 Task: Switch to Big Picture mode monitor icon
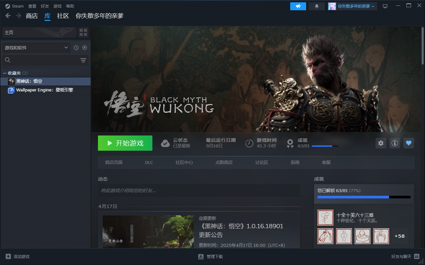(x=385, y=6)
